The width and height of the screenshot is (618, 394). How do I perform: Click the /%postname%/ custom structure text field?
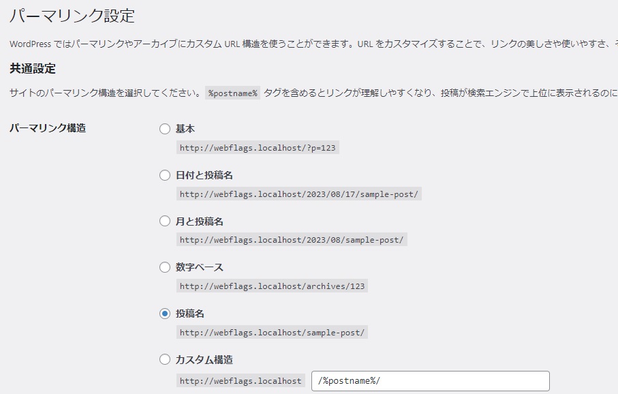point(430,381)
